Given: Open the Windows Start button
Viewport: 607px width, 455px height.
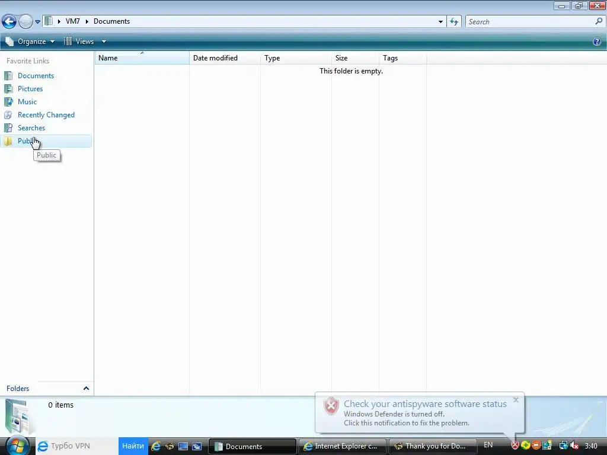Looking at the screenshot, I should 17,446.
